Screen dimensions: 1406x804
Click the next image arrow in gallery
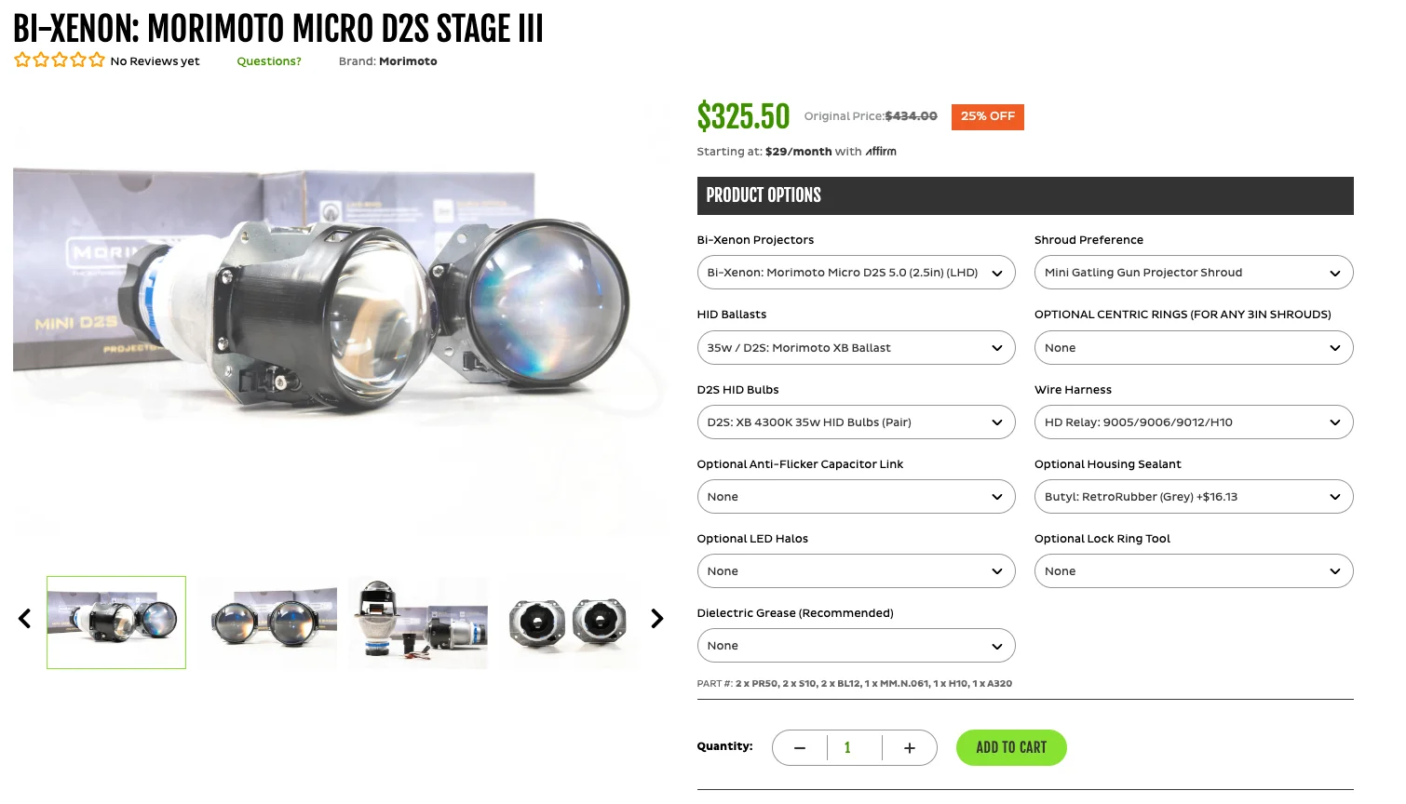[657, 619]
